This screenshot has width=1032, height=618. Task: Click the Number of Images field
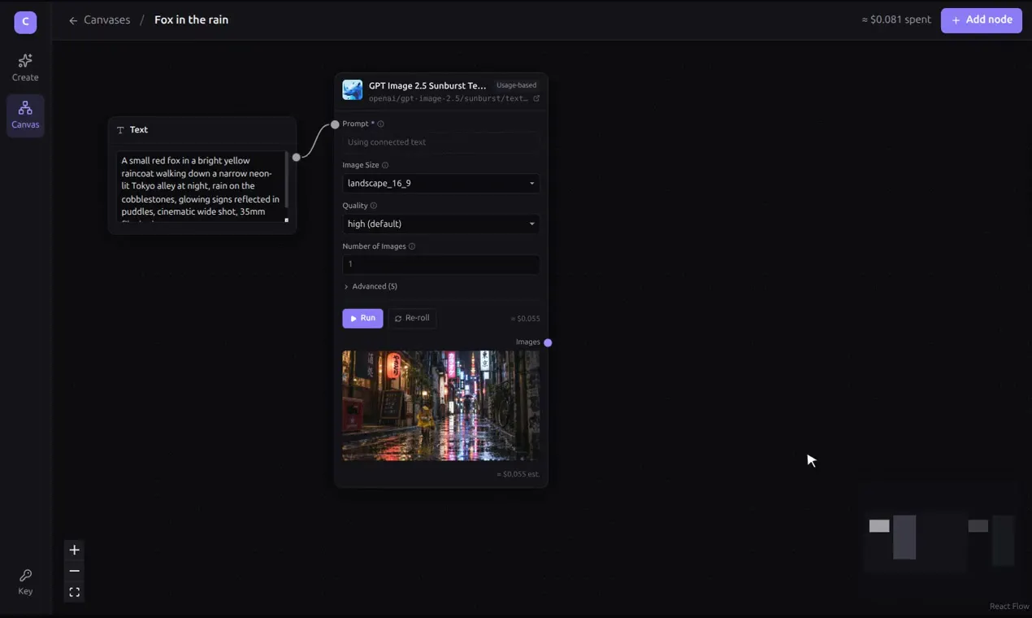point(441,264)
